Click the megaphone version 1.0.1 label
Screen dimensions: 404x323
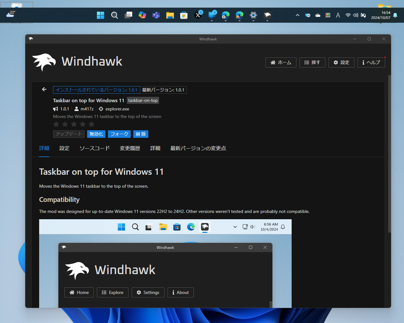tap(61, 109)
